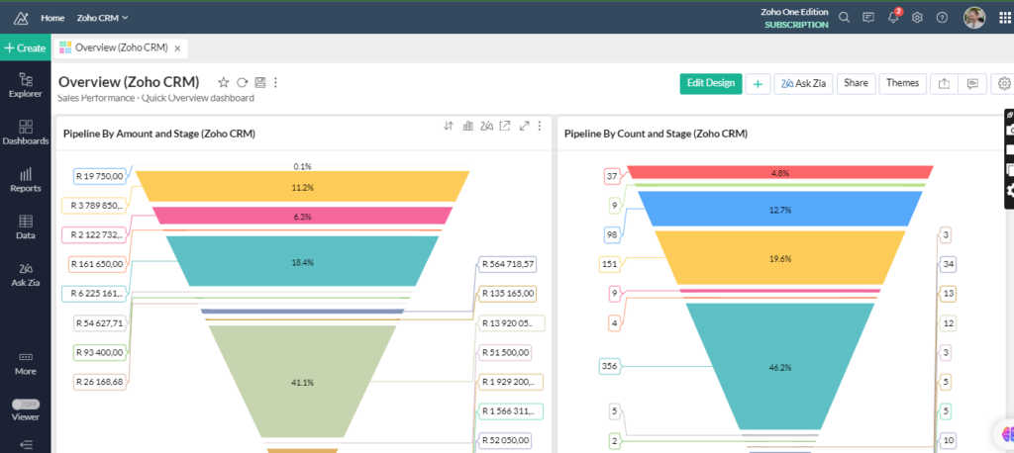The height and width of the screenshot is (453, 1014).
Task: Open the Themes button
Action: pyautogui.click(x=903, y=83)
